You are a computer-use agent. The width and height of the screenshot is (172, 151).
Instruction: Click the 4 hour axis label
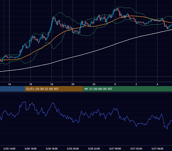point(157,84)
